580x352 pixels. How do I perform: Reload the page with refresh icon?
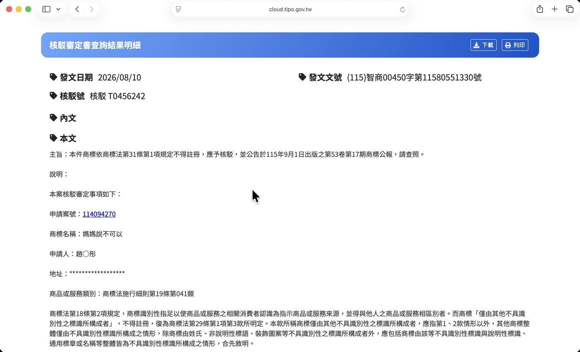402,10
